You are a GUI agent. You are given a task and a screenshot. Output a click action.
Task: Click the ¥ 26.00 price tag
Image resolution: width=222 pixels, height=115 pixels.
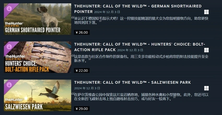click(82, 32)
